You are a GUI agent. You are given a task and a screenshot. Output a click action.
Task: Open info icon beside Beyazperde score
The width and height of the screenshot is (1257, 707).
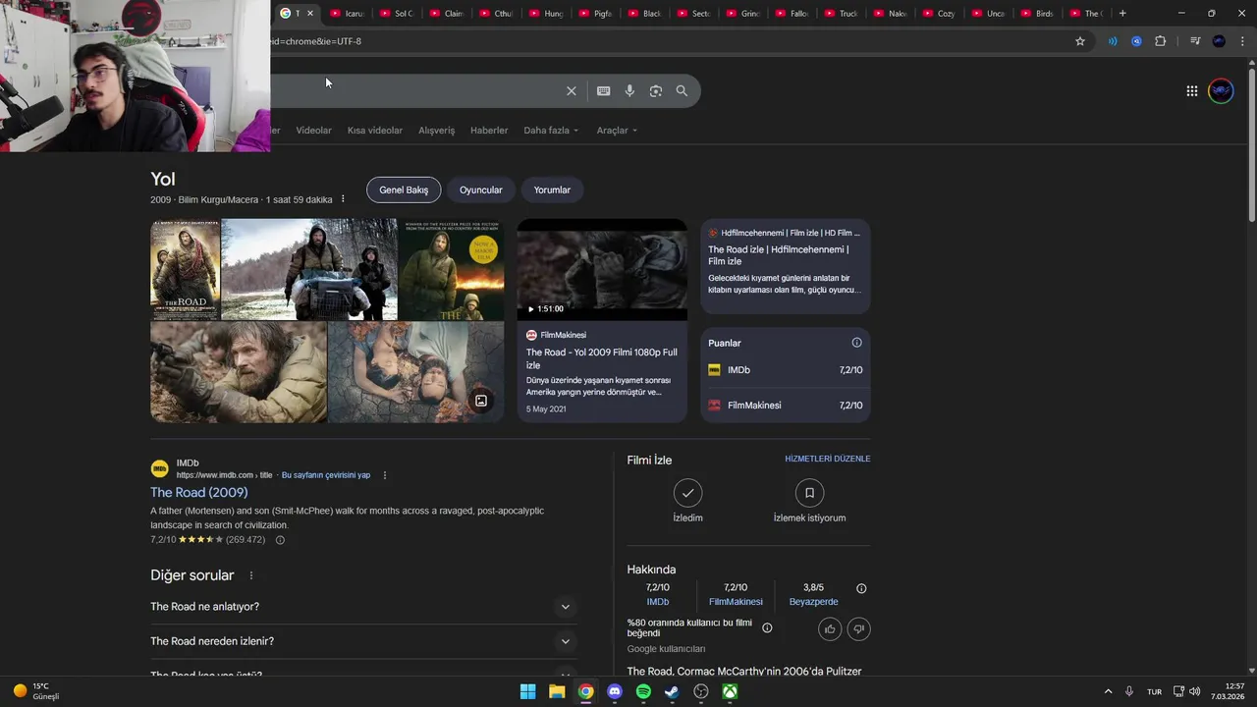(x=861, y=589)
